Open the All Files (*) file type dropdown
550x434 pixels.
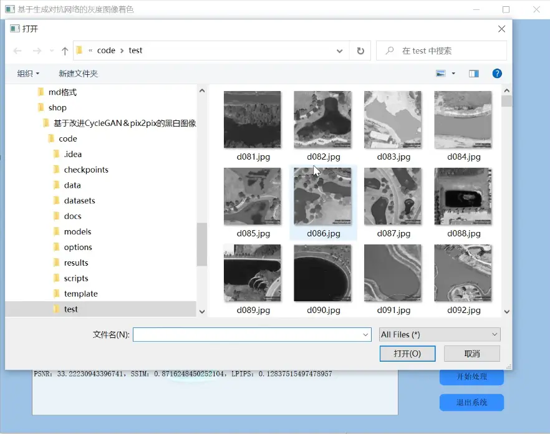440,335
